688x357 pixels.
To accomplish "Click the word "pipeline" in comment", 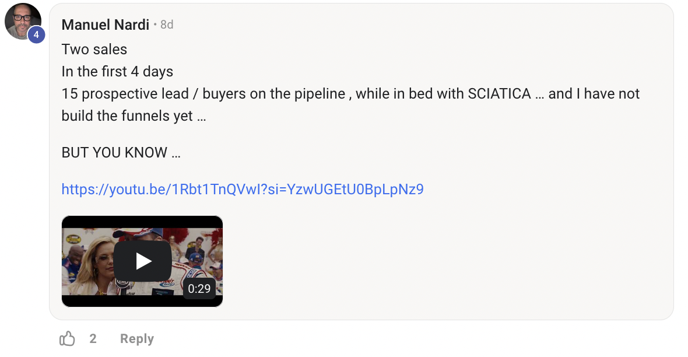I will pos(318,94).
